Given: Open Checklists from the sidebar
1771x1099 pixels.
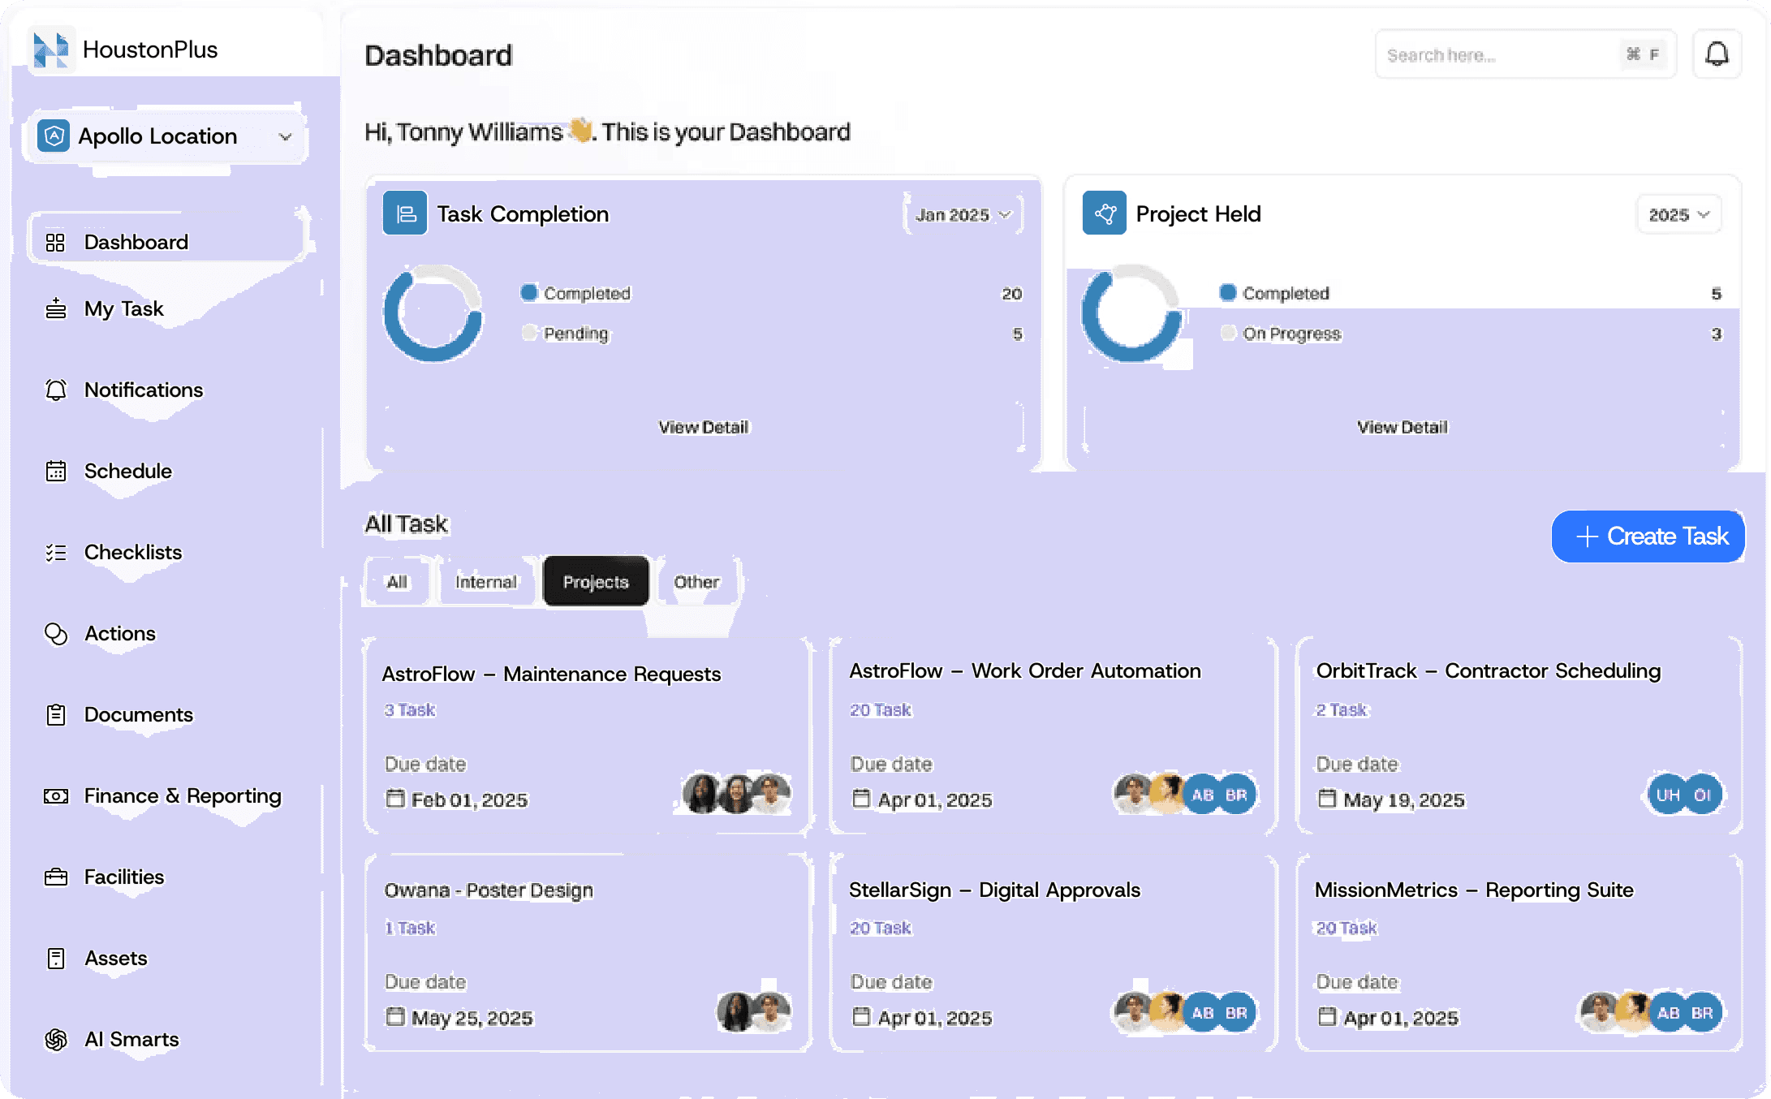Looking at the screenshot, I should [133, 552].
